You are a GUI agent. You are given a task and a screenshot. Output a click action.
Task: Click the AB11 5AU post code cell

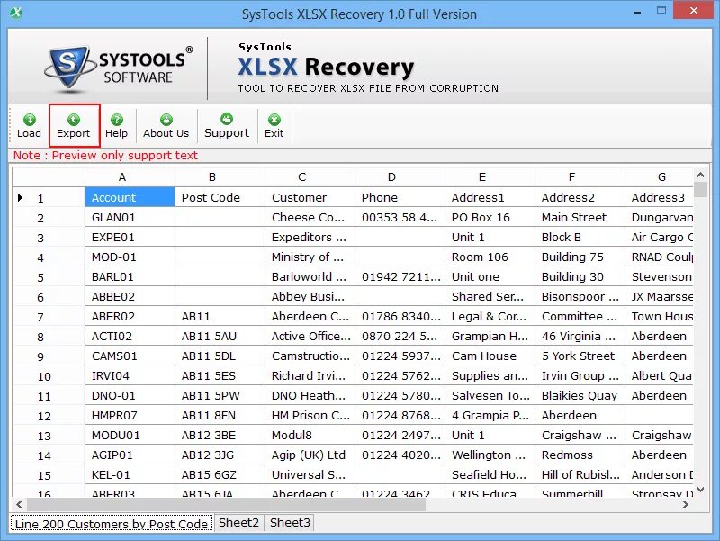[220, 336]
